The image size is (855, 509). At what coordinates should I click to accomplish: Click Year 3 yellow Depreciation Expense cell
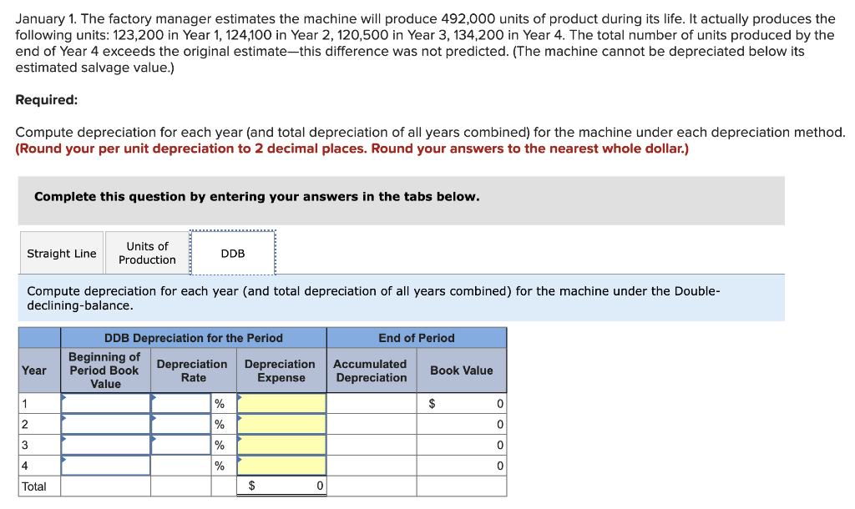pyautogui.click(x=281, y=445)
